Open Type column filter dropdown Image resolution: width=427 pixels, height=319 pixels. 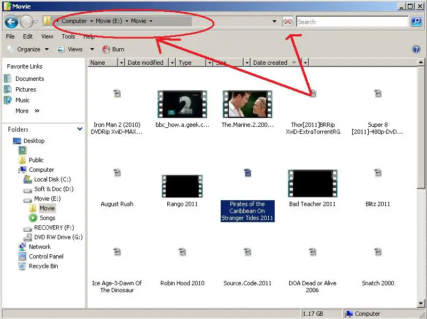click(x=209, y=63)
